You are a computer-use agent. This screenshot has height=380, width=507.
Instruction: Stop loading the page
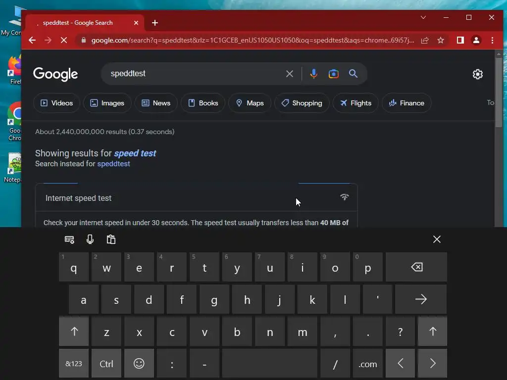pos(64,40)
